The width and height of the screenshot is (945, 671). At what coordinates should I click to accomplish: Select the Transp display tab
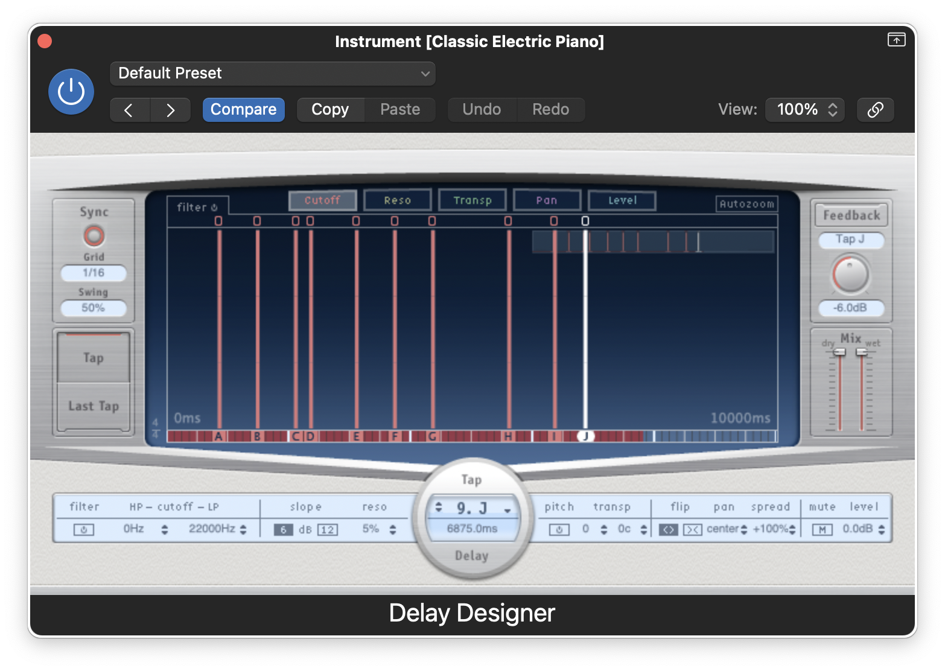(x=472, y=200)
